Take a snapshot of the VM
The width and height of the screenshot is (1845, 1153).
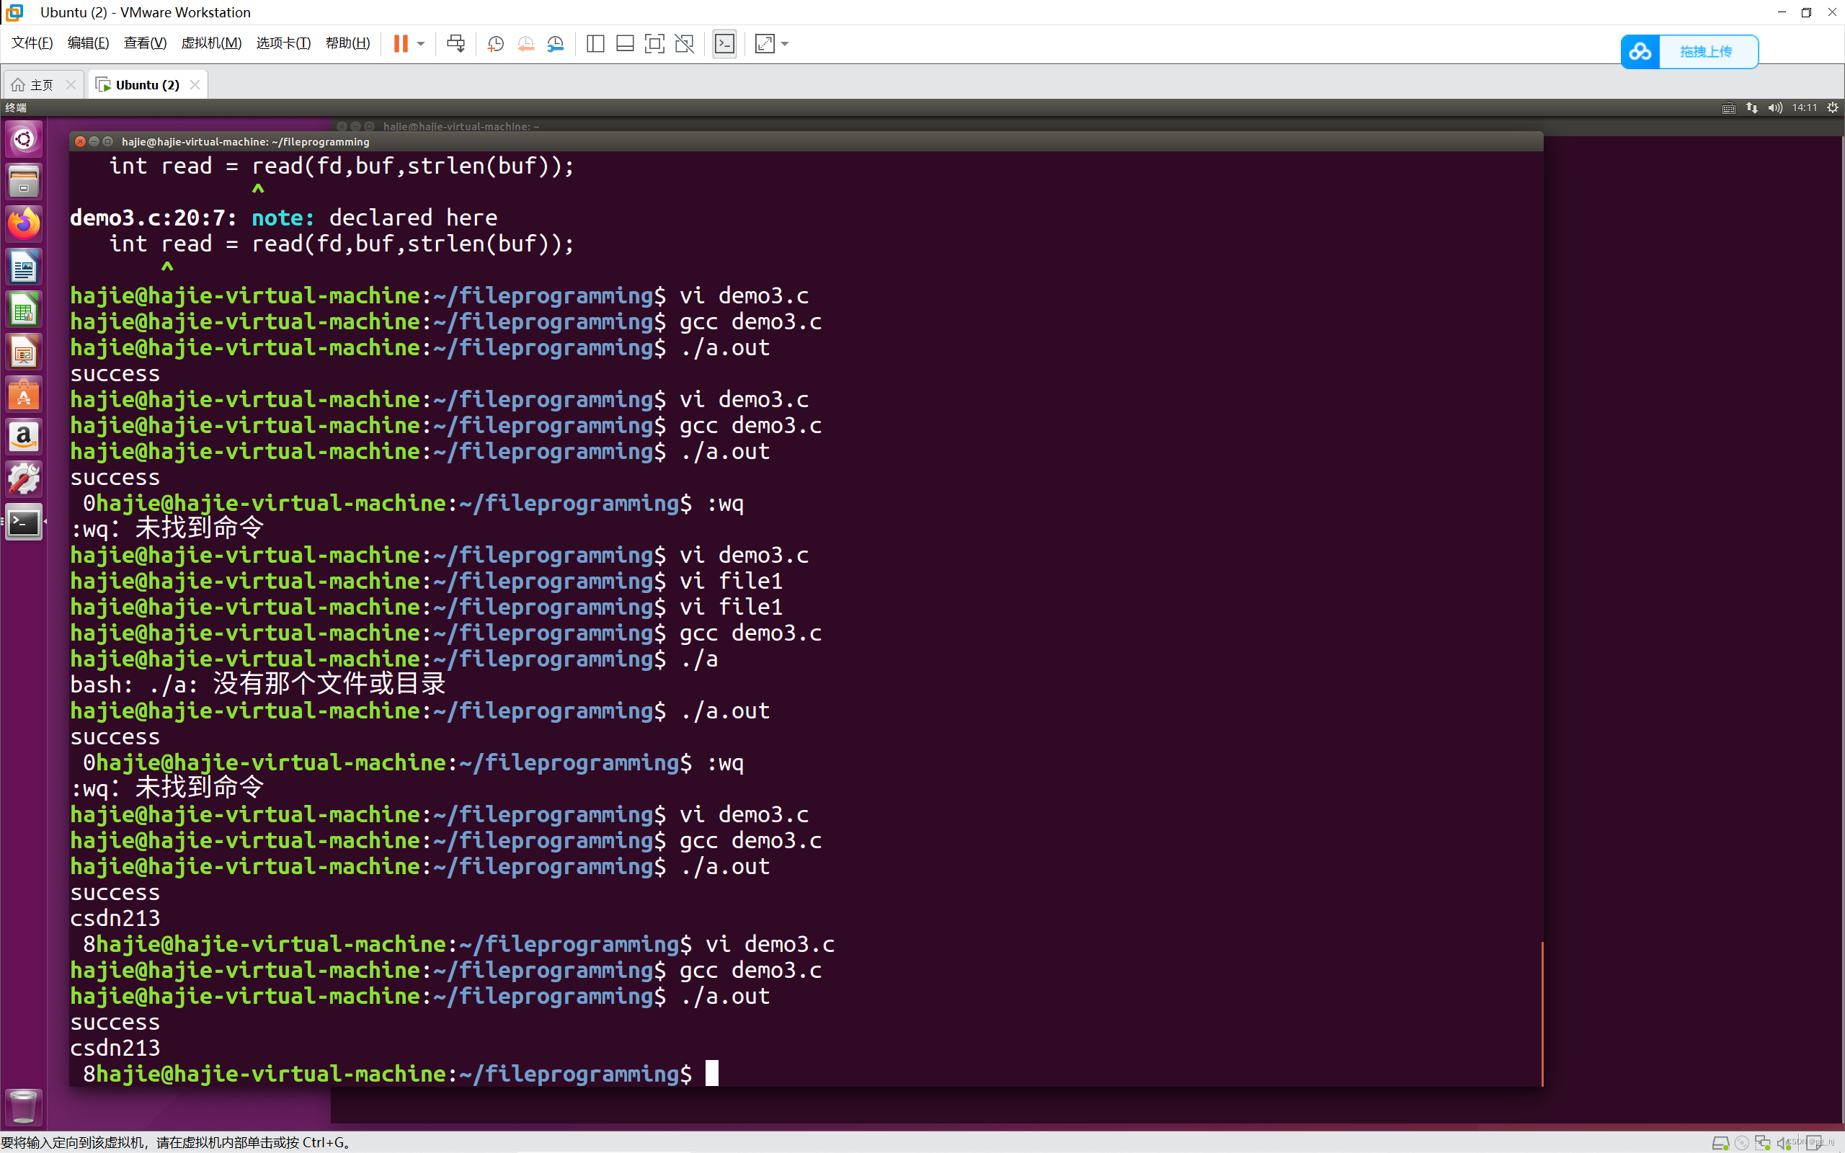[496, 43]
